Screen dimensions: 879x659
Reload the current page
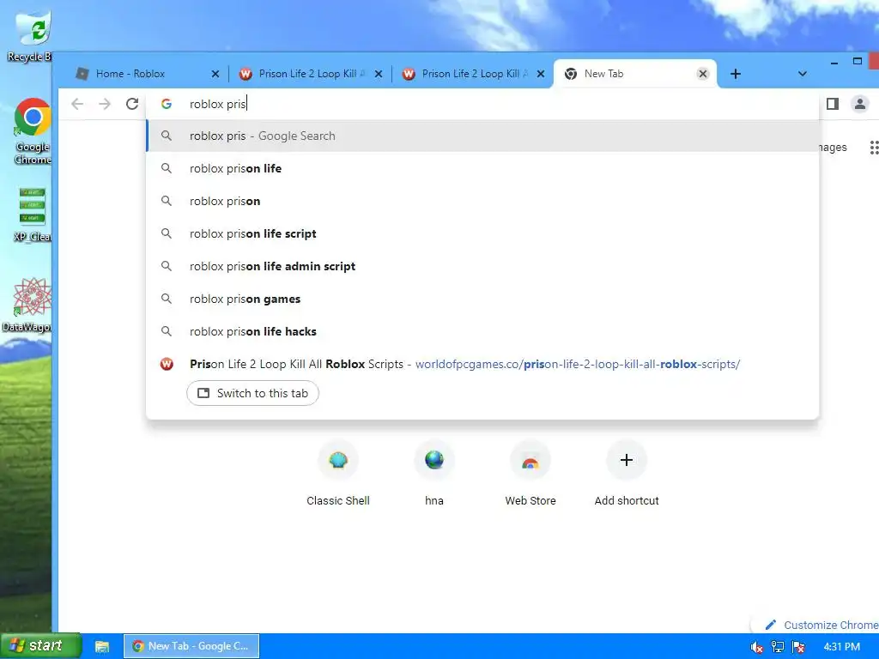131,104
